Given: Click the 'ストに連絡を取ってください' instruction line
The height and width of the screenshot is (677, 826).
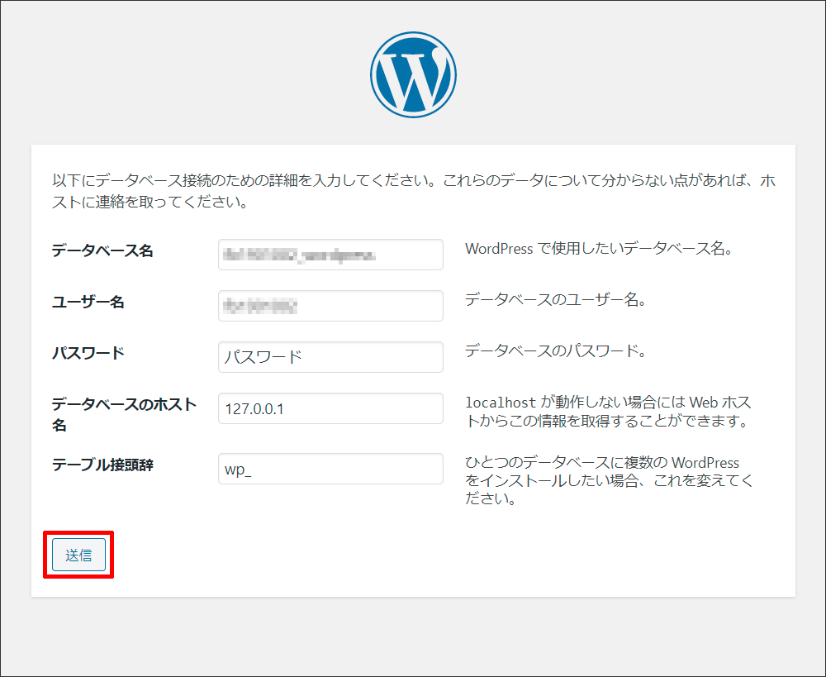Looking at the screenshot, I should pos(149,203).
